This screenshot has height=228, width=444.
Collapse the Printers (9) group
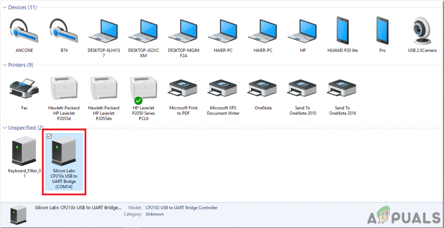pyautogui.click(x=5, y=65)
